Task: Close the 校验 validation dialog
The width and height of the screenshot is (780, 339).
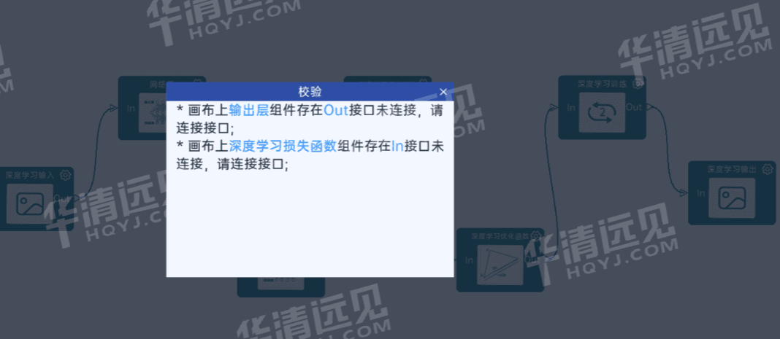Action: [443, 92]
